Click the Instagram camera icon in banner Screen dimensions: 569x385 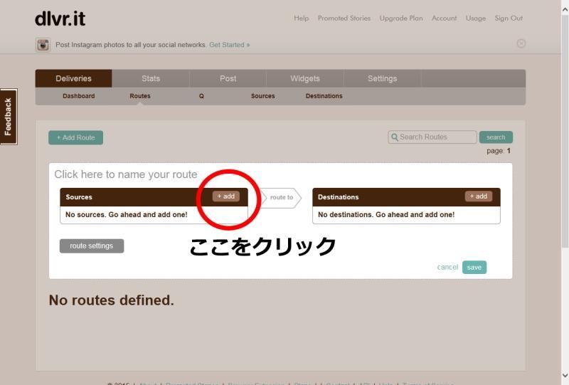[x=43, y=45]
